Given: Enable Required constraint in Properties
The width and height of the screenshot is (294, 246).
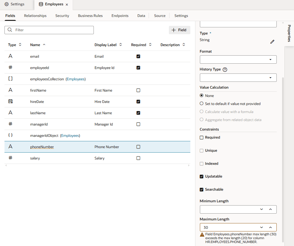Looking at the screenshot, I should click(202, 138).
